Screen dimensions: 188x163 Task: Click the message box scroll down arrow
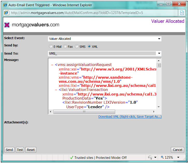point(159,107)
